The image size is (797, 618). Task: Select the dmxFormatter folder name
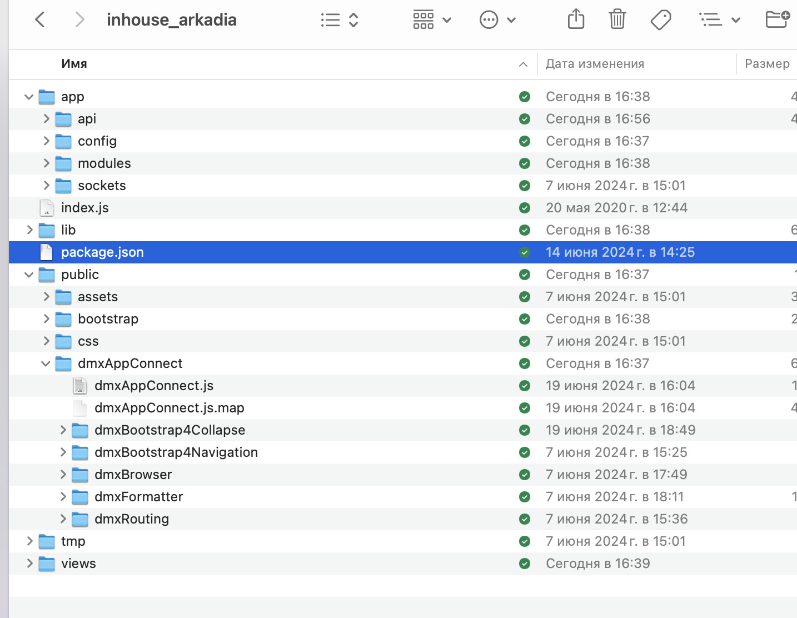tap(139, 497)
